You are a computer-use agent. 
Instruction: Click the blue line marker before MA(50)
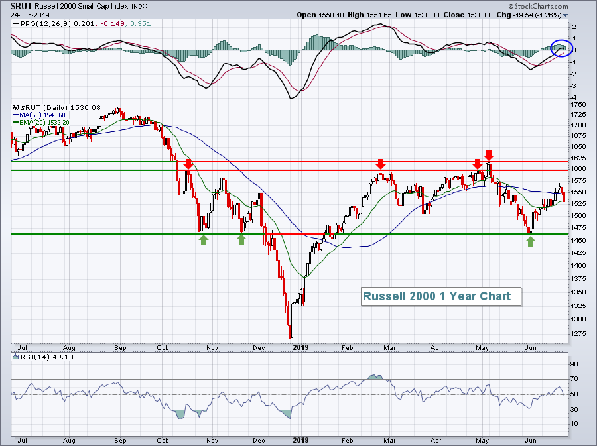coord(15,115)
